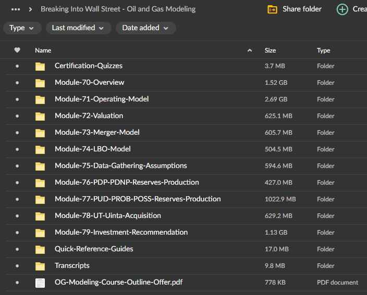This screenshot has height=295, width=367.
Task: Select Module-79-Investment-Recommendation name
Action: pyautogui.click(x=121, y=232)
